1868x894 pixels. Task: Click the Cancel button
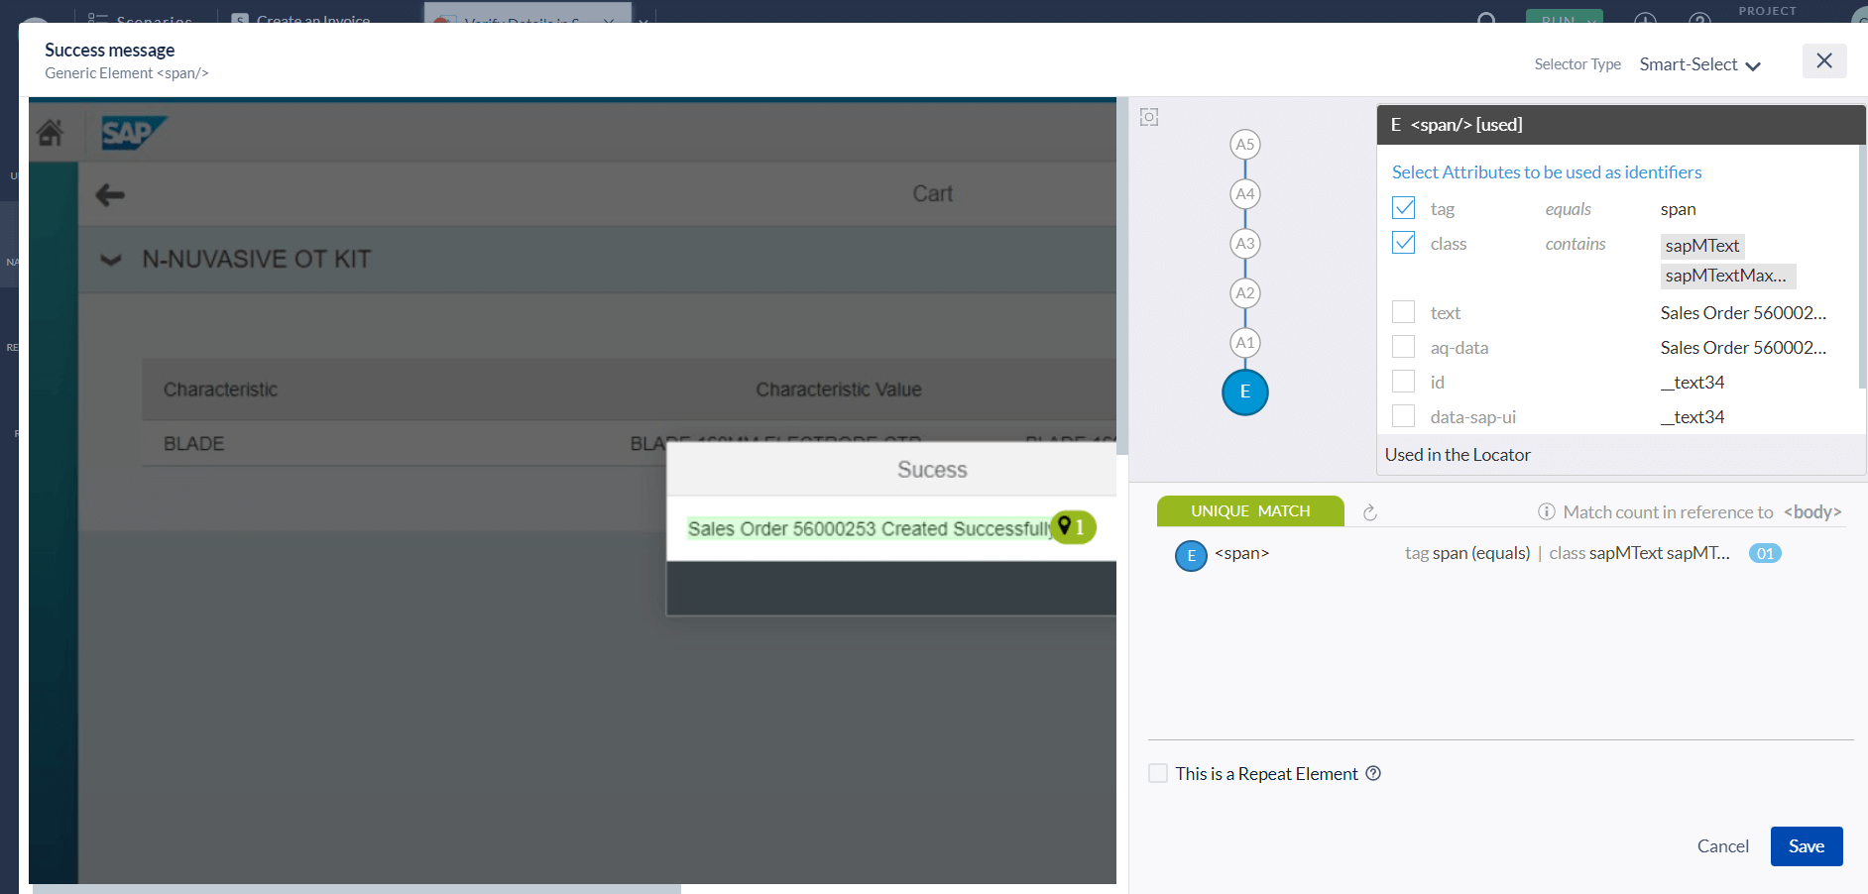[1723, 846]
